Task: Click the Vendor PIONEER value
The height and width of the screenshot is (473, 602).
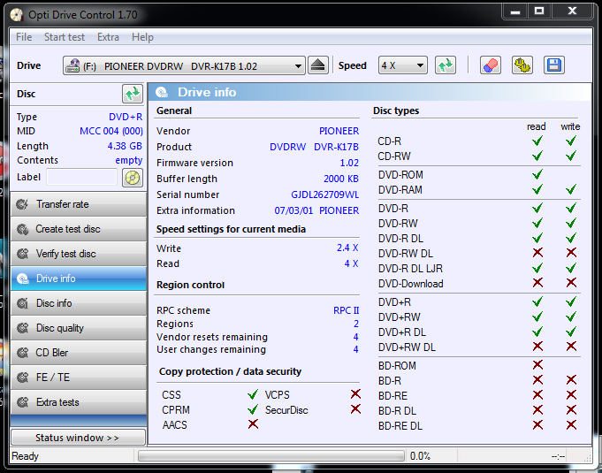Action: pyautogui.click(x=339, y=131)
